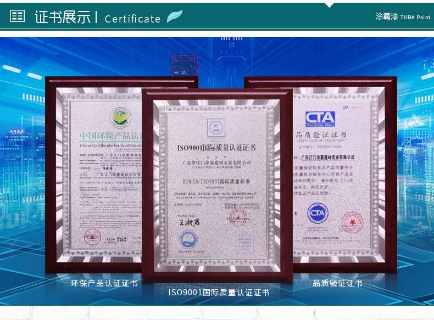The width and height of the screenshot is (434, 320).
Task: Click the green China ecolabel logo
Action: point(120,117)
